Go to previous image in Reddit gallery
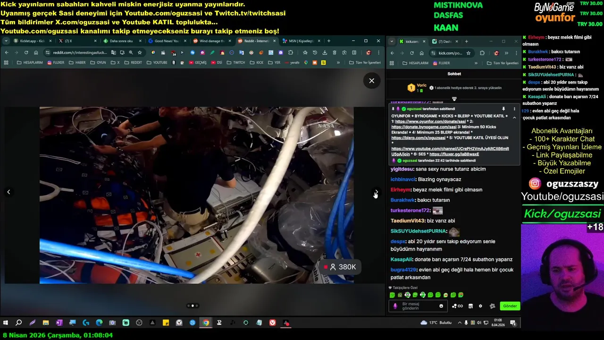 [x=8, y=192]
